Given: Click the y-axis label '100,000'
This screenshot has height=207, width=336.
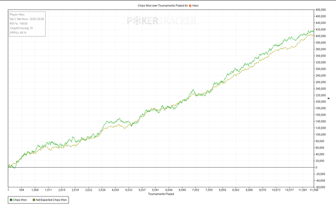Looking at the screenshot, I should coord(321,135).
